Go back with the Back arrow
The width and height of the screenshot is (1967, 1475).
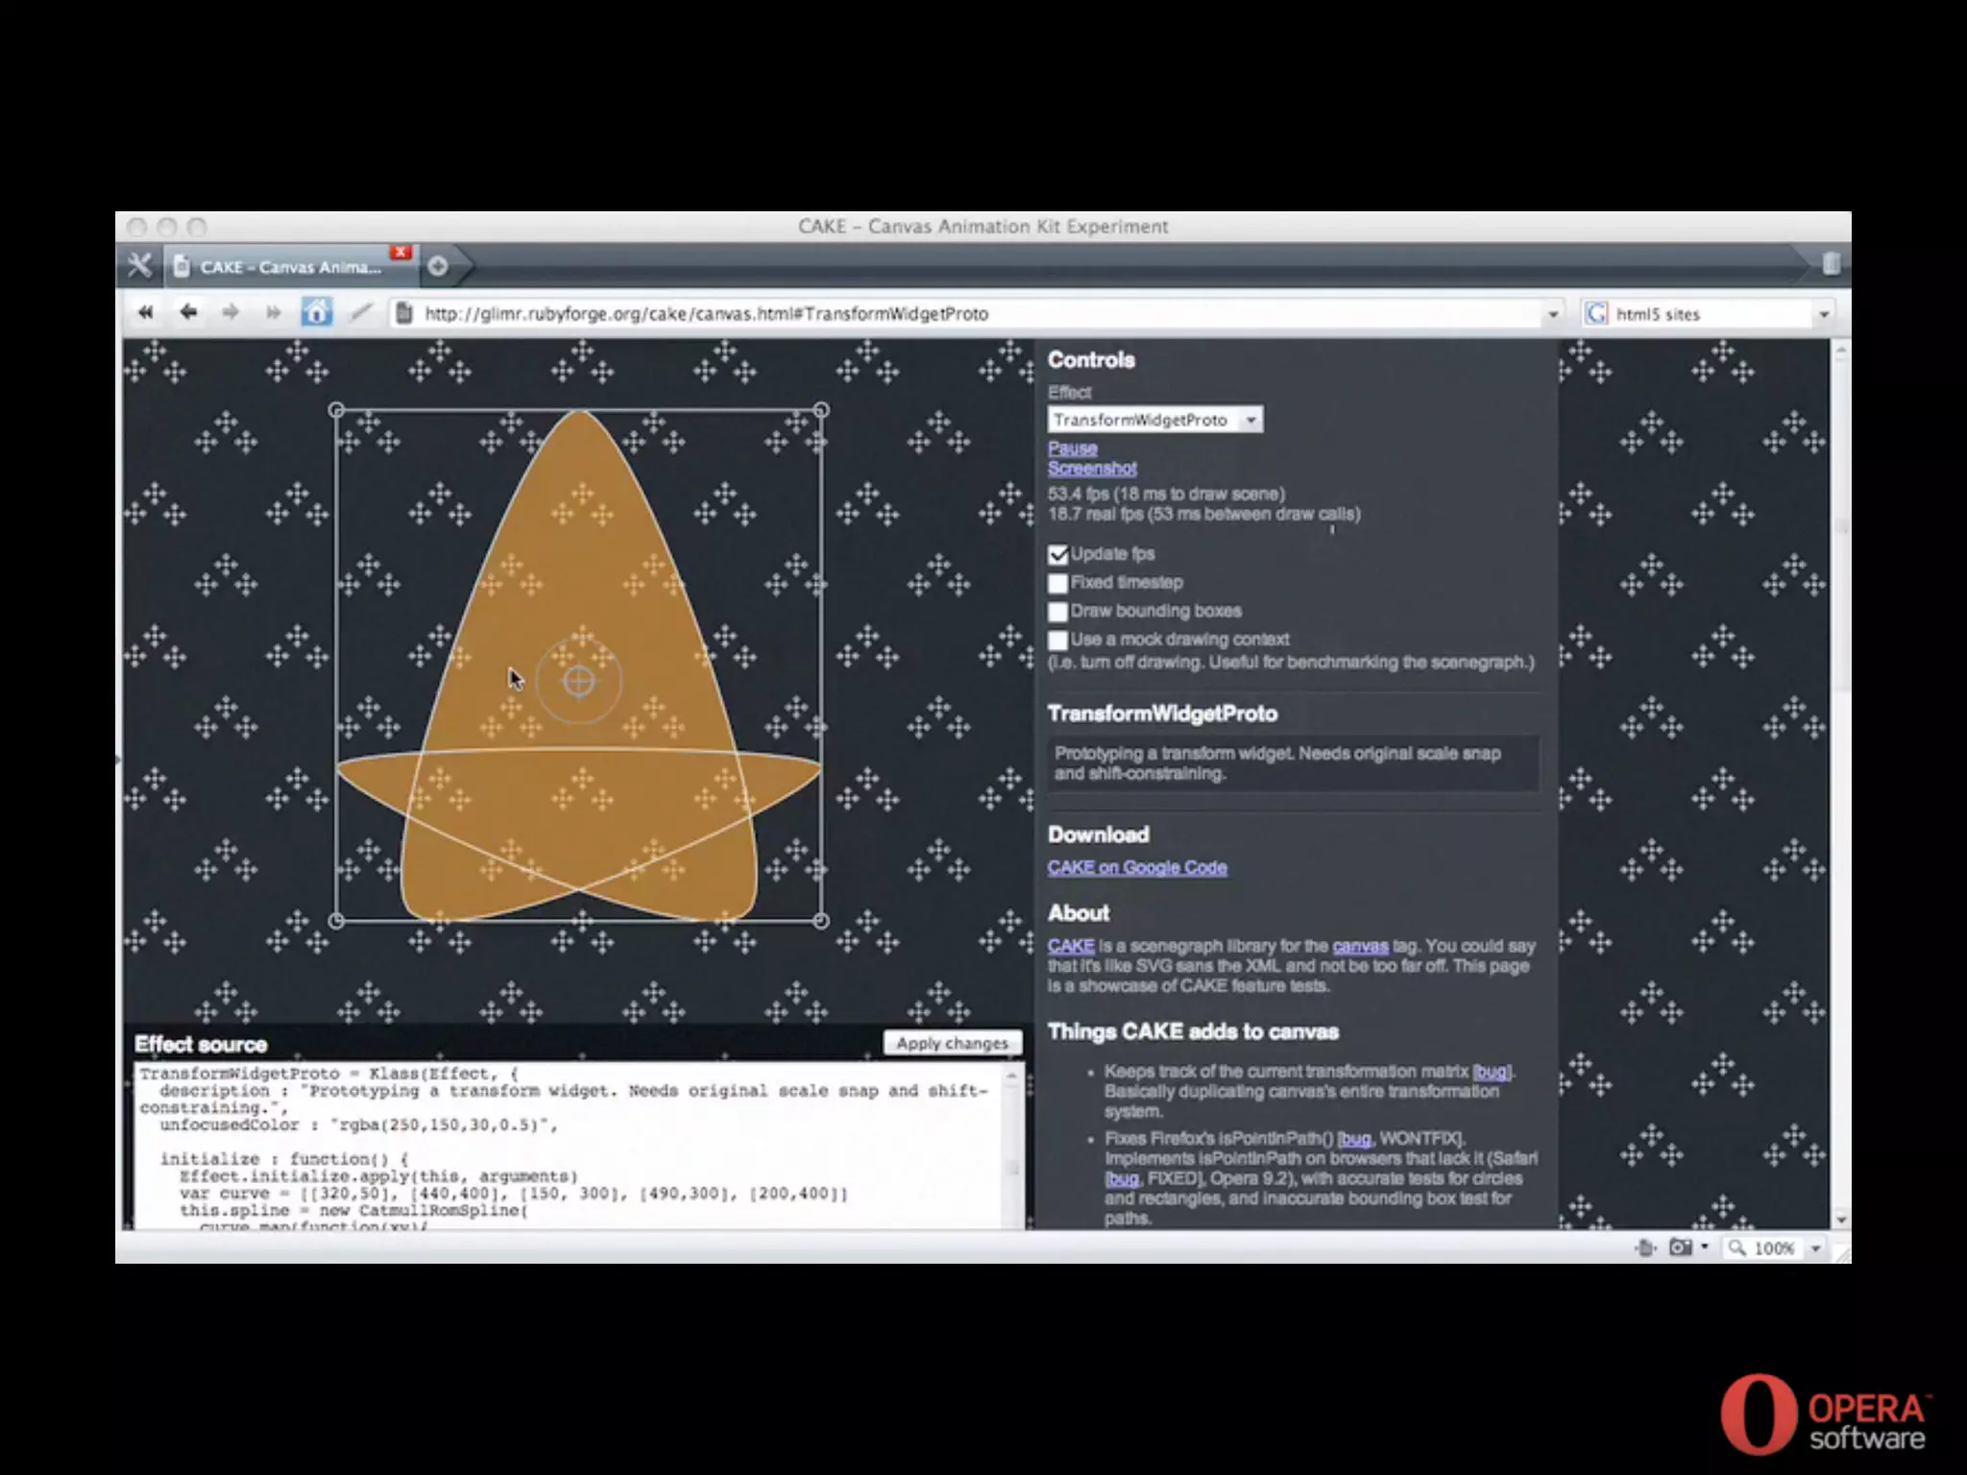(188, 312)
